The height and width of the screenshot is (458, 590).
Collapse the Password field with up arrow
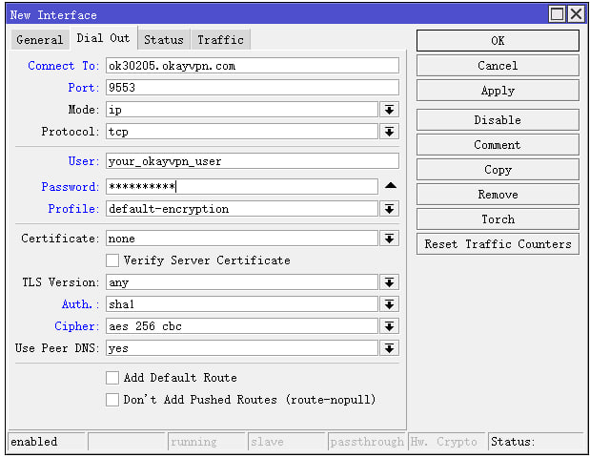point(390,186)
